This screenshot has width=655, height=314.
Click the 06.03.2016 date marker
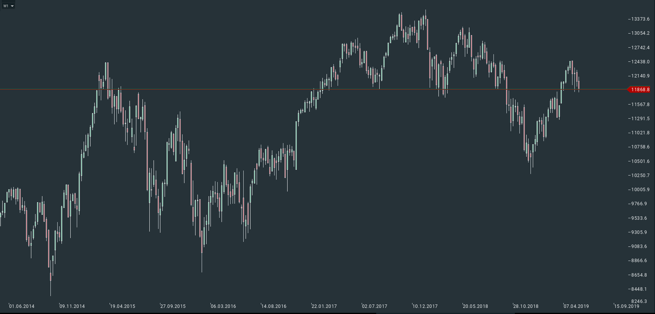coord(223,306)
